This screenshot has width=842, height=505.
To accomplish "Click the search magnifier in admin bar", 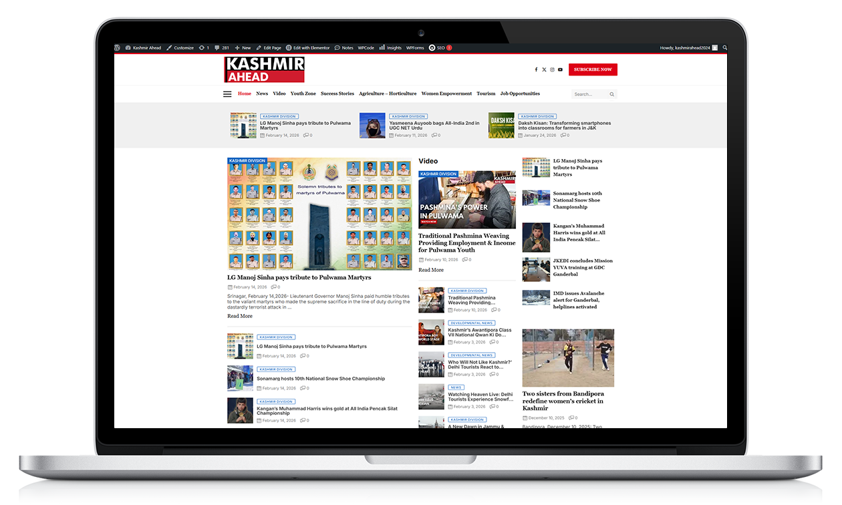I will 725,48.
